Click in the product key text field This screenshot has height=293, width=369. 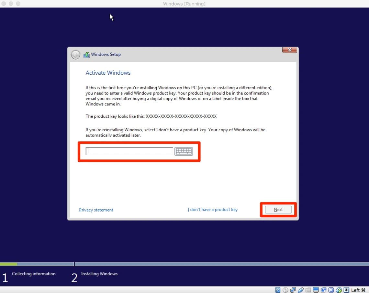point(129,151)
